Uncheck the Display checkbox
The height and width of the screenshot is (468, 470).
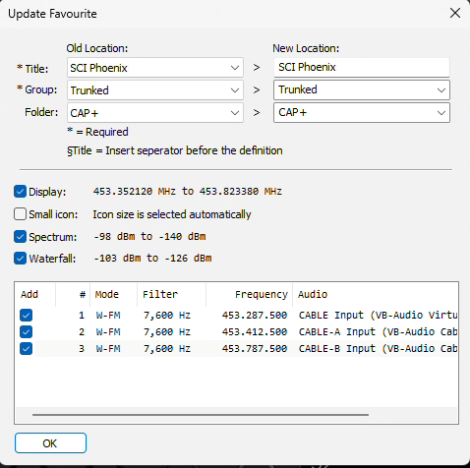tap(20, 192)
